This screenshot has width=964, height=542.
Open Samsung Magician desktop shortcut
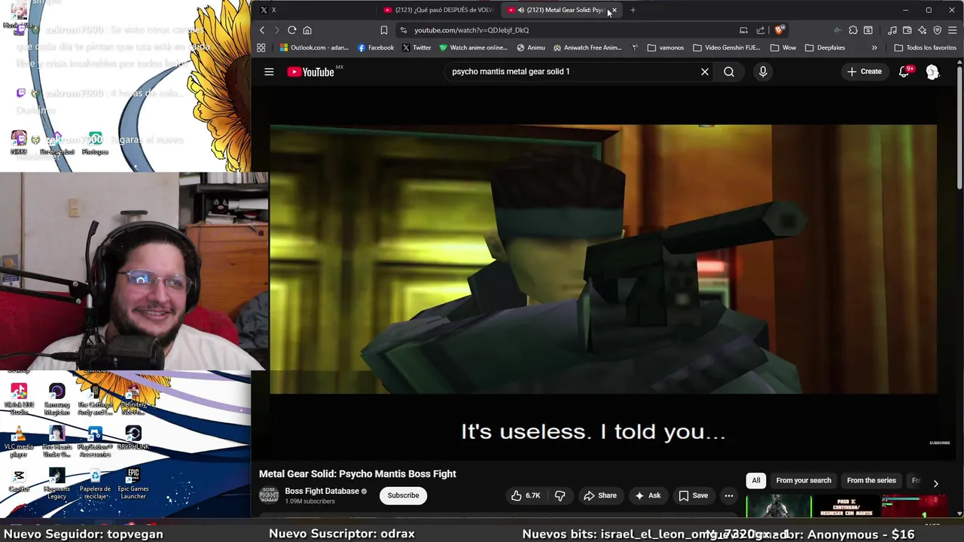pos(56,400)
